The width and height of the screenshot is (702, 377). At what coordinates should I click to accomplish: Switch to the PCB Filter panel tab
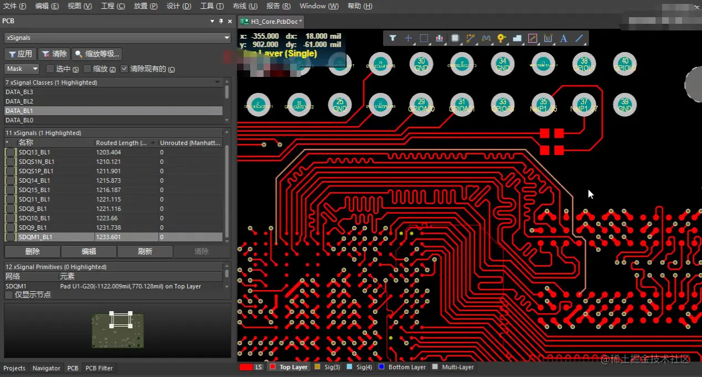point(99,368)
